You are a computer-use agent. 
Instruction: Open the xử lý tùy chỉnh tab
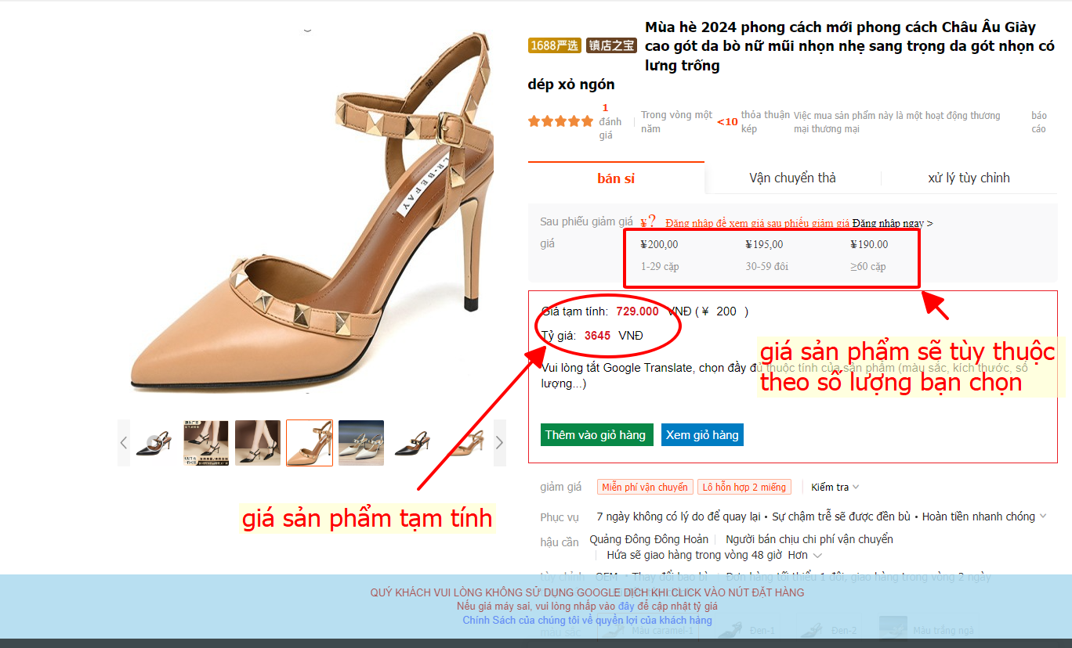(x=969, y=178)
